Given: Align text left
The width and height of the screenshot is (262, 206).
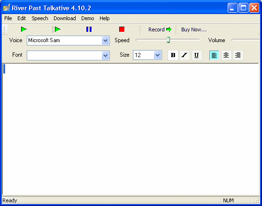Looking at the screenshot, I should pyautogui.click(x=214, y=55).
